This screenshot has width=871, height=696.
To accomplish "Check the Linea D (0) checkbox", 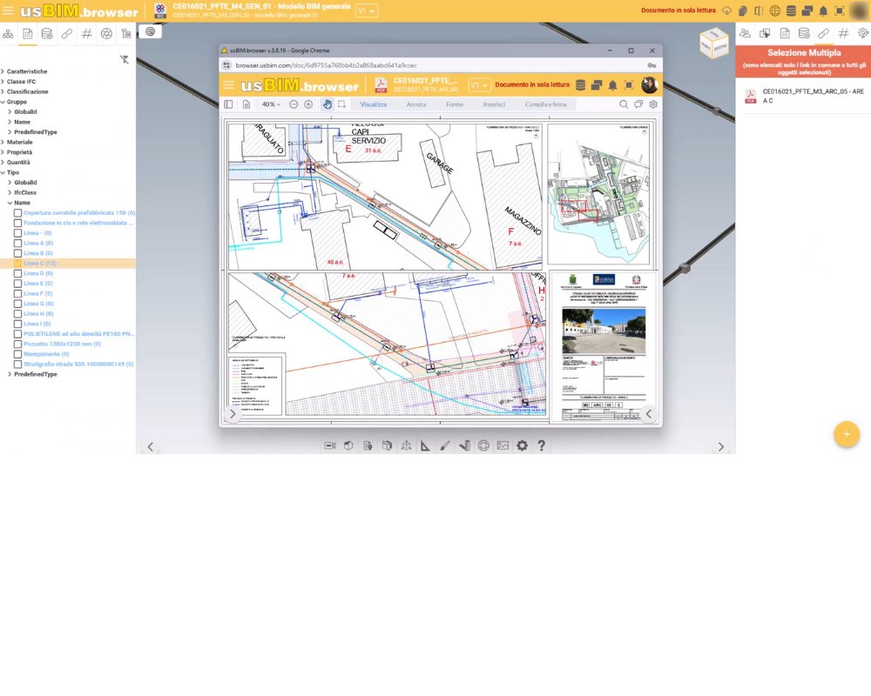I will tap(17, 274).
